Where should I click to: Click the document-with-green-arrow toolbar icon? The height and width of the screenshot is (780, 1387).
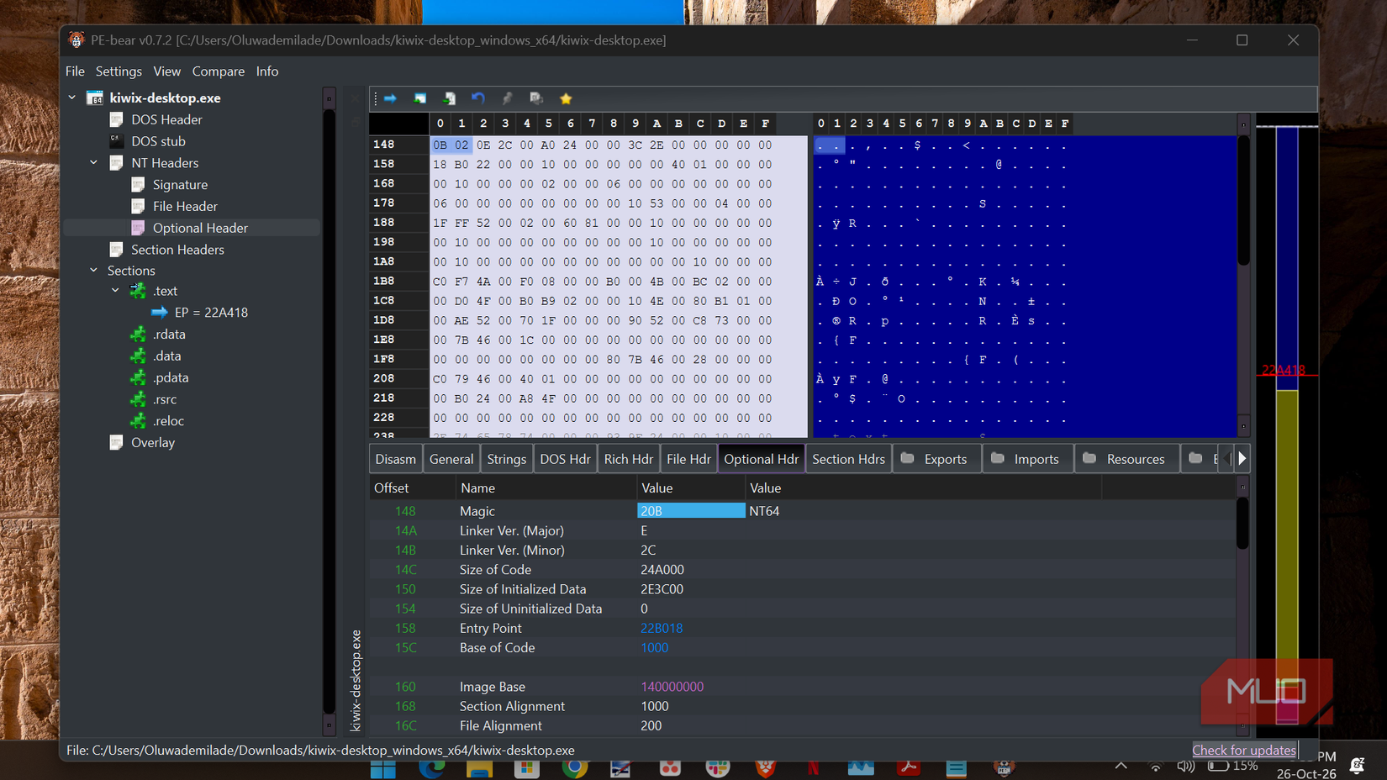point(449,98)
